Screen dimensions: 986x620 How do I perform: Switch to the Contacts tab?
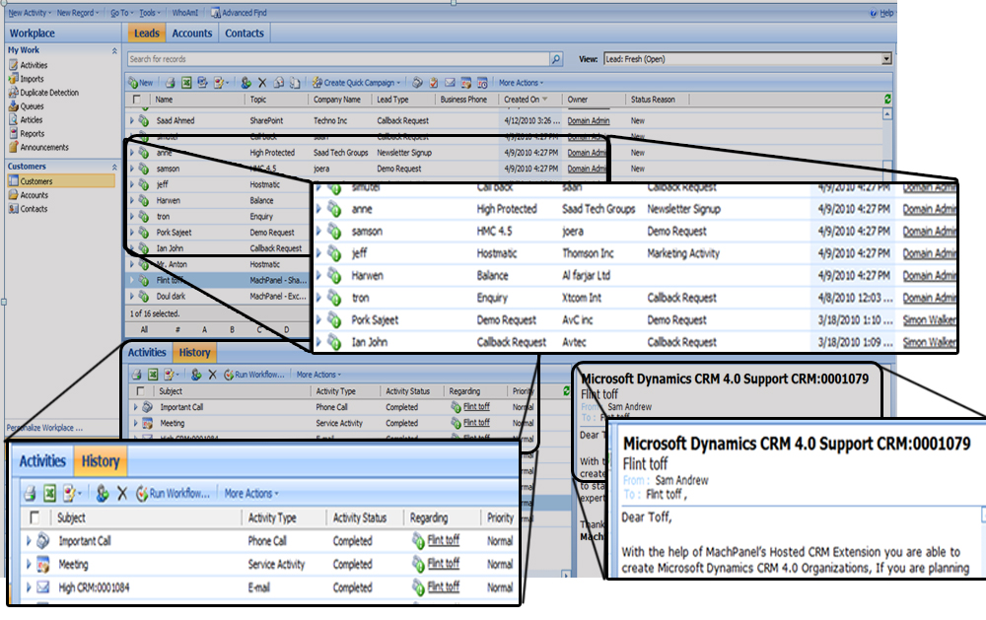coord(244,34)
